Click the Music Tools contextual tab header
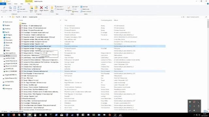This screenshot has width=209, height=117. tap(29, 1)
